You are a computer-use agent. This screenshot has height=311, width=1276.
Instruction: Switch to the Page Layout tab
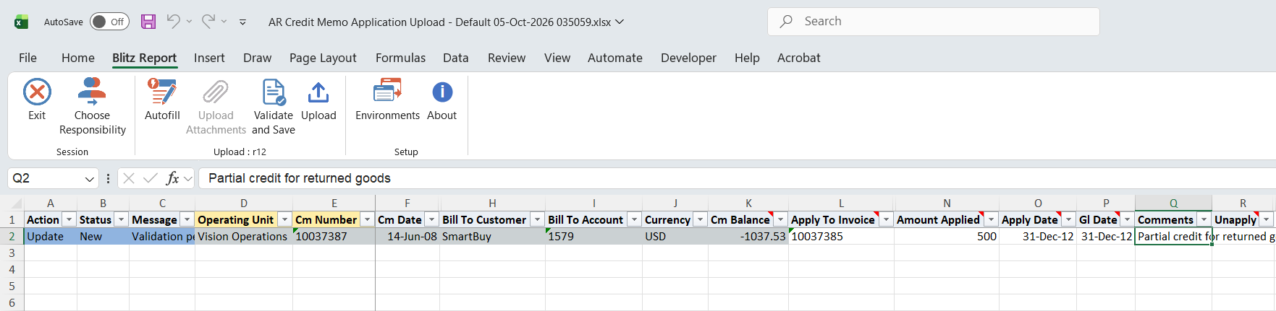(x=323, y=58)
